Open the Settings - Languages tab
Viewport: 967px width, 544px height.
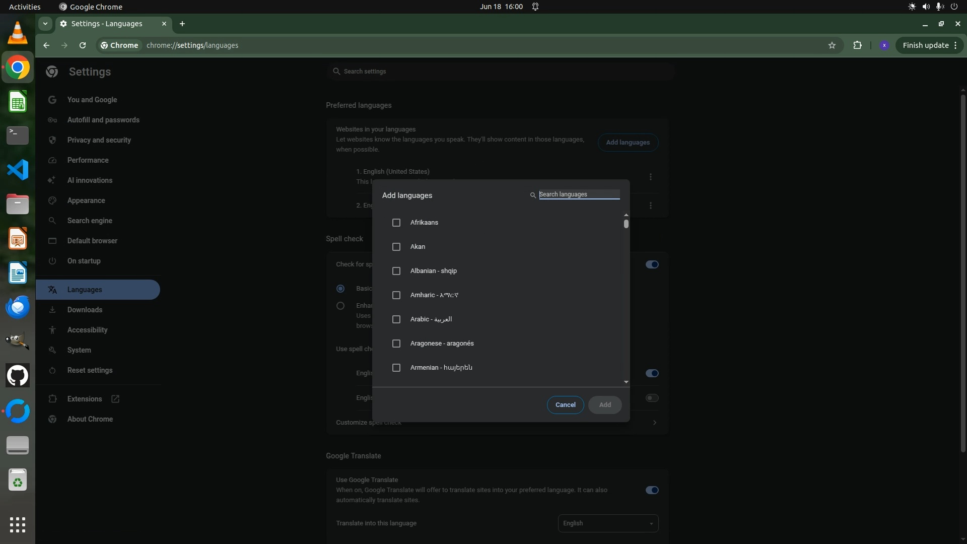[107, 24]
